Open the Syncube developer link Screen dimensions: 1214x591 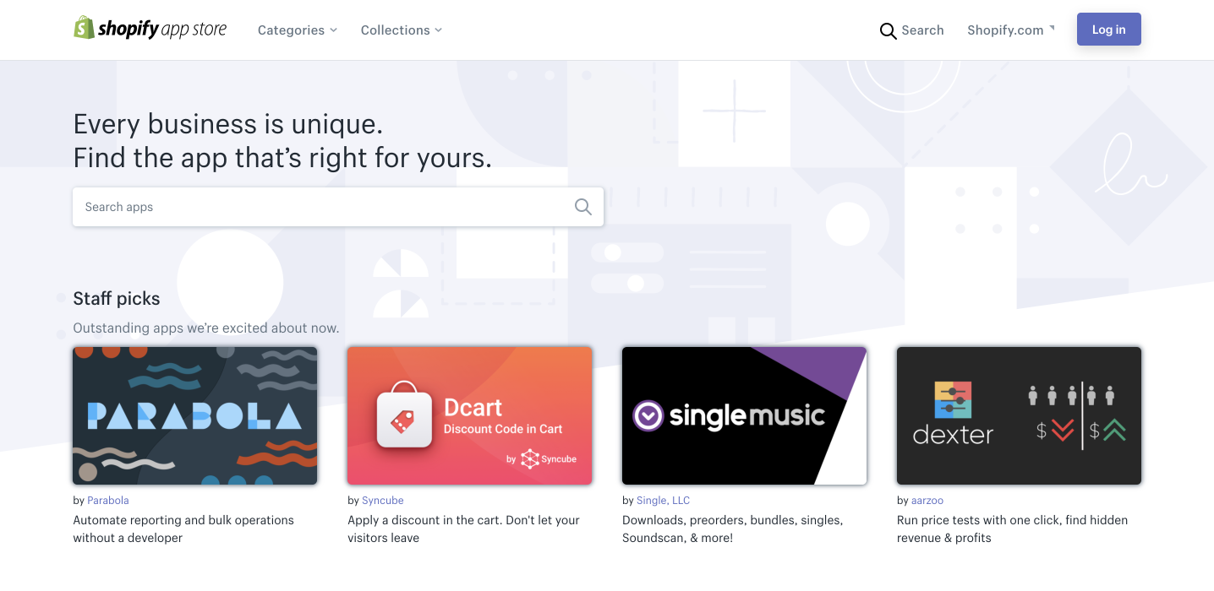383,501
